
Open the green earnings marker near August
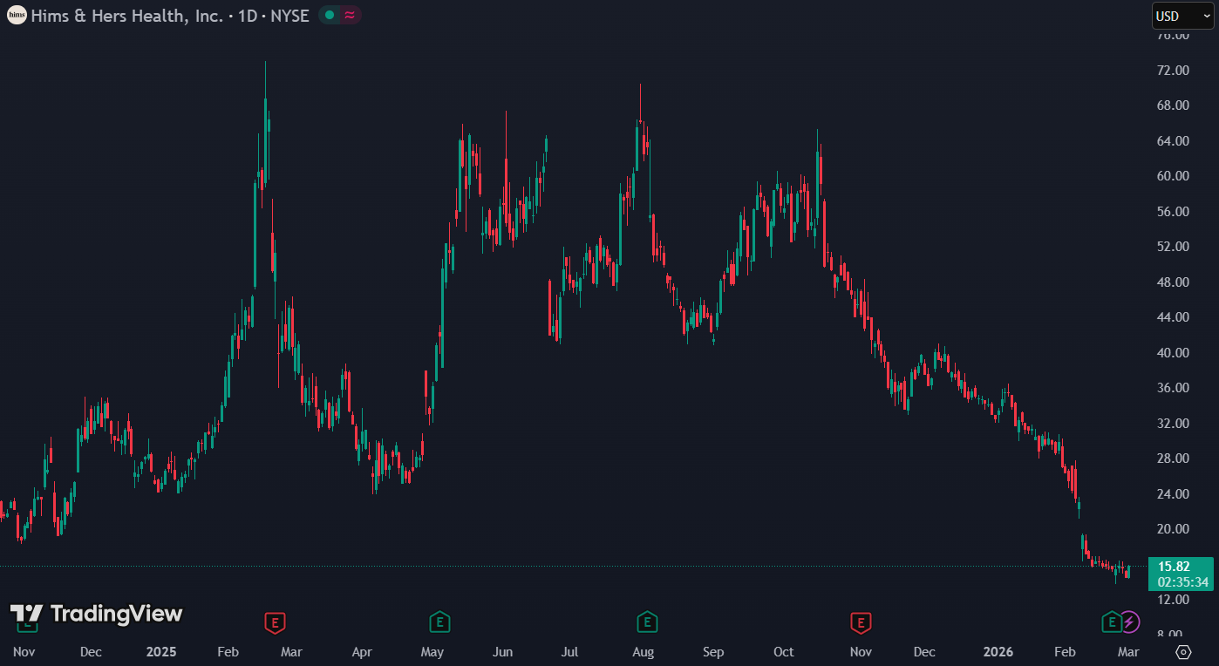tap(646, 622)
